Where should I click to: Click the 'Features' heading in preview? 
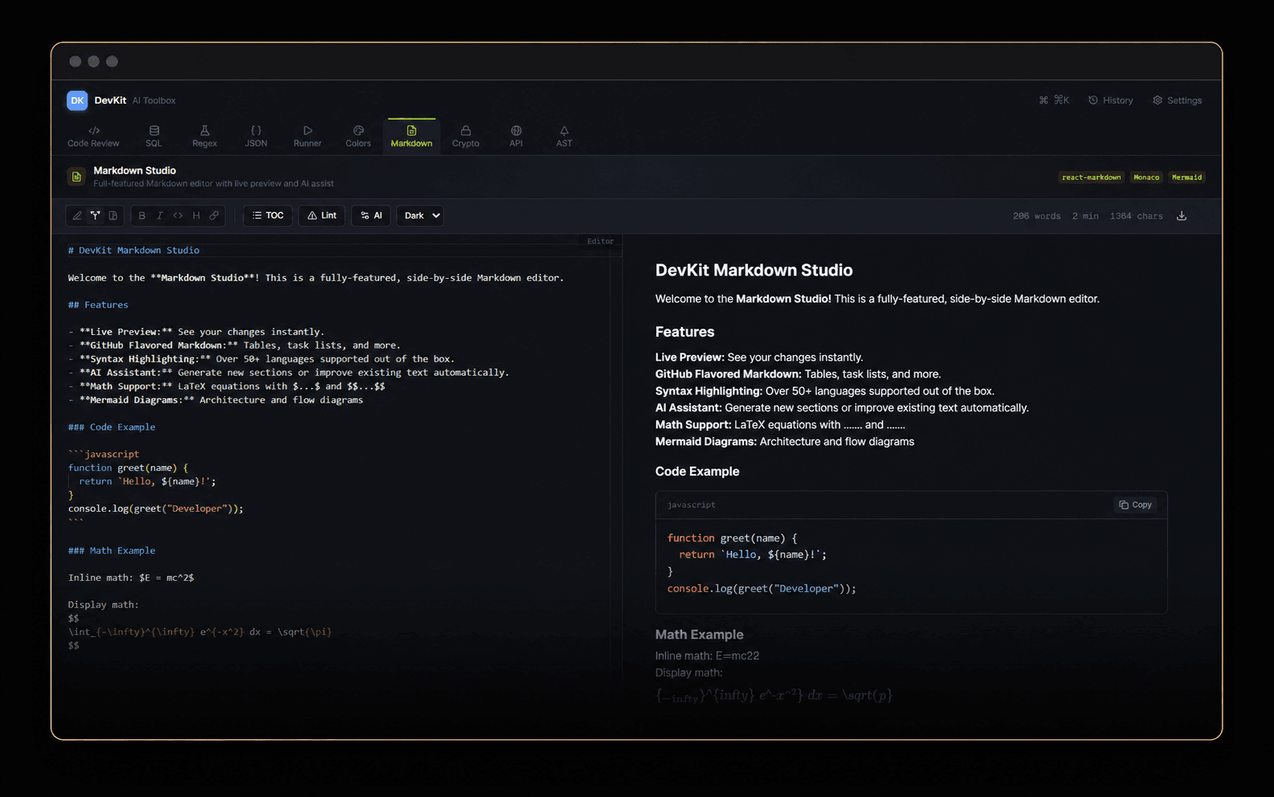684,332
